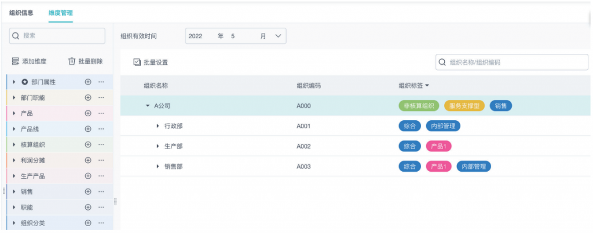
Task: Click the yellow 服务支撑型 tag on A公司
Action: 464,106
